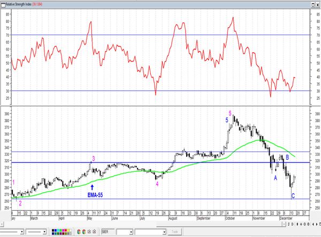The image size is (321, 237).
Task: Pick the yellow color swatch
Action: pyautogui.click(x=68, y=230)
